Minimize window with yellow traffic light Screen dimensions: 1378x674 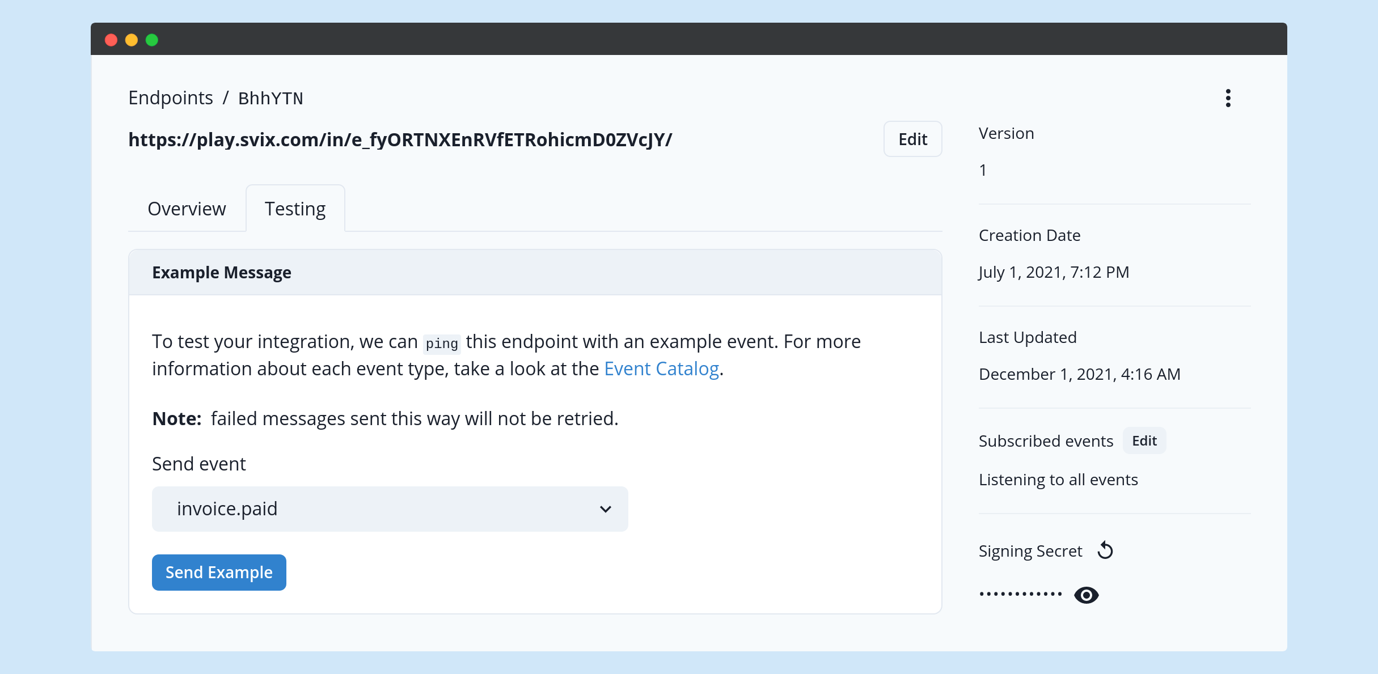point(132,40)
